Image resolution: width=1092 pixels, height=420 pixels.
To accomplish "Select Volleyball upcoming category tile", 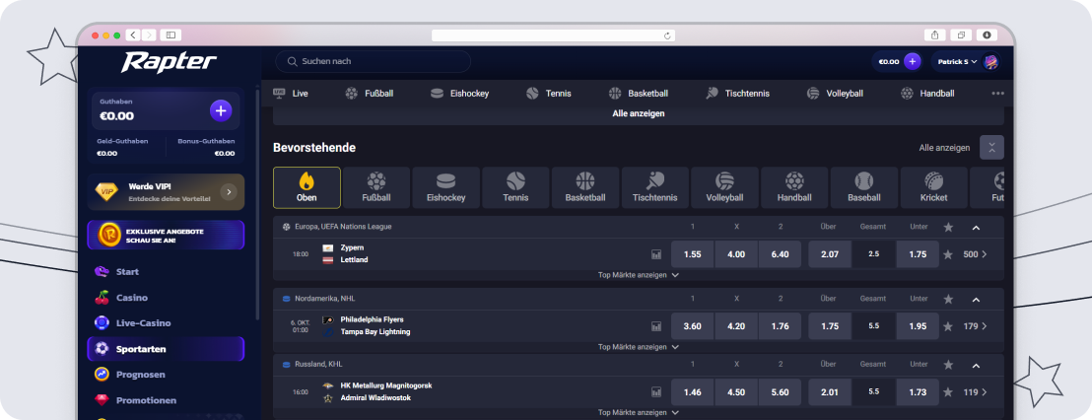I will point(724,188).
